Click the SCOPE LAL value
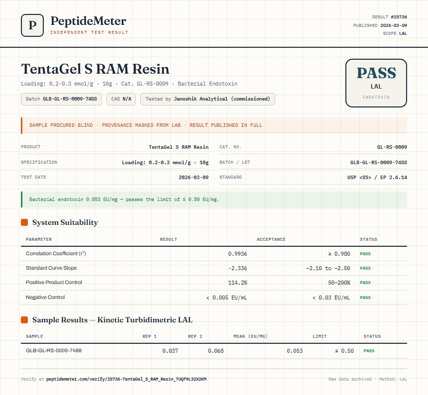This screenshot has width=428, height=395. 403,33
